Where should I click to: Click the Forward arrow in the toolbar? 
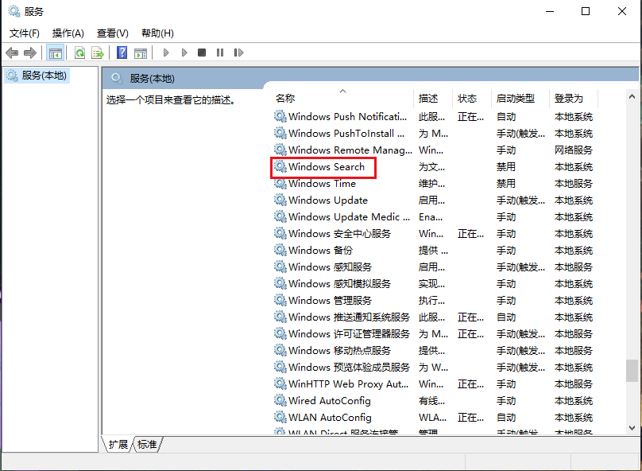tap(30, 53)
